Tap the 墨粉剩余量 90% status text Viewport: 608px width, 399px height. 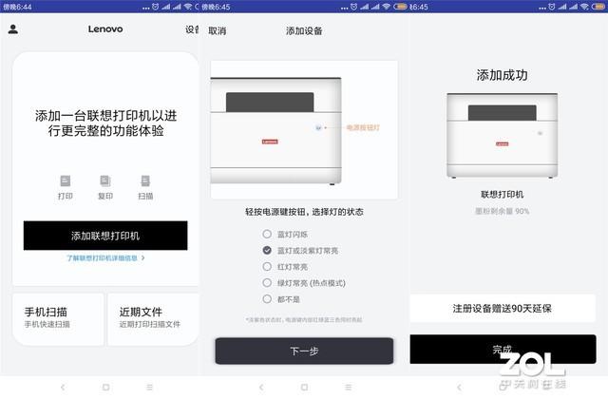(x=503, y=211)
